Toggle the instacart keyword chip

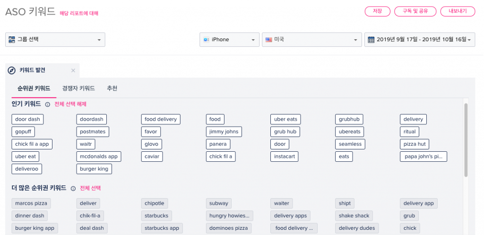coord(285,156)
